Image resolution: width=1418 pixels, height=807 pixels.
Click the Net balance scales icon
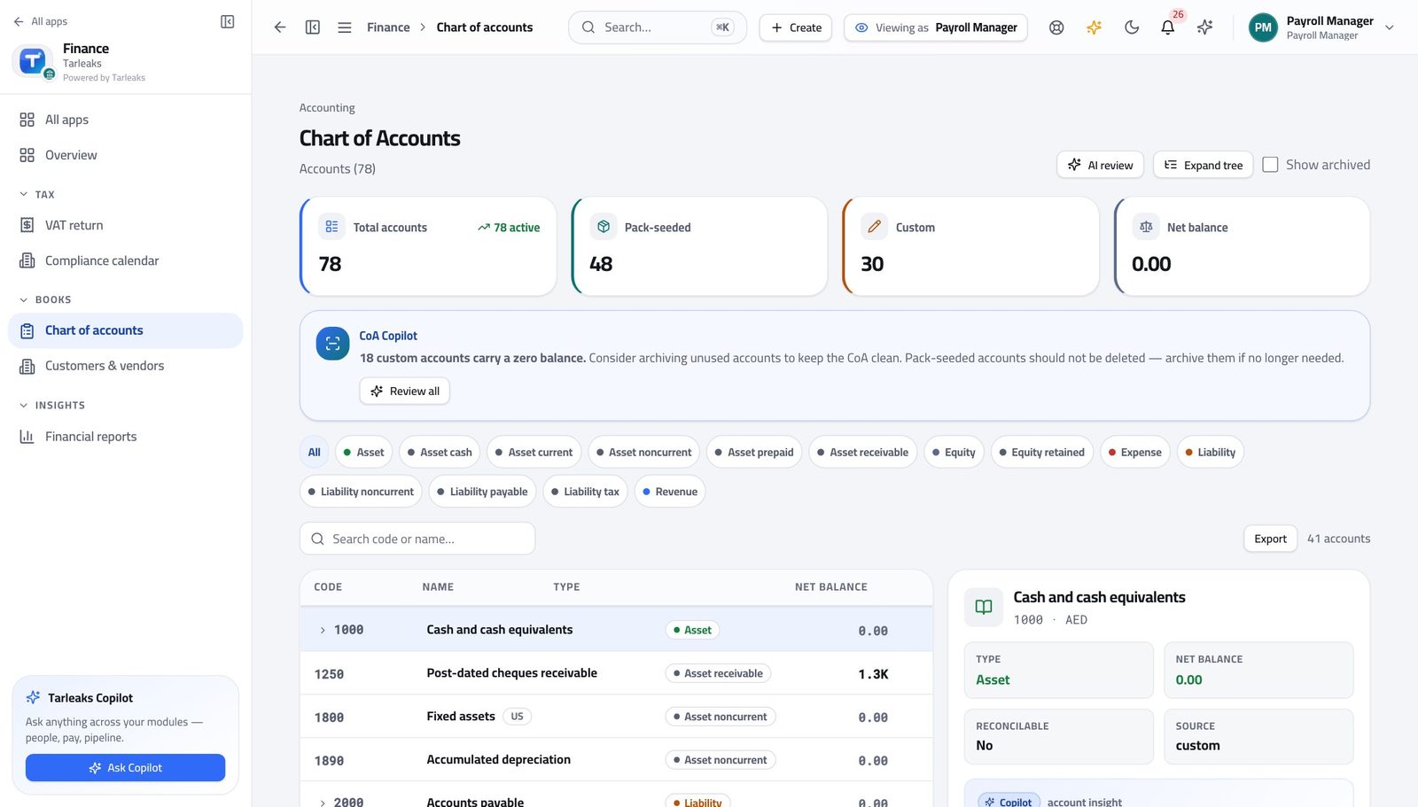click(x=1146, y=227)
